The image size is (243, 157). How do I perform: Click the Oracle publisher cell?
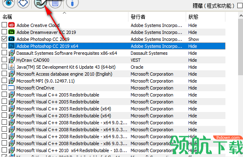click(137, 67)
